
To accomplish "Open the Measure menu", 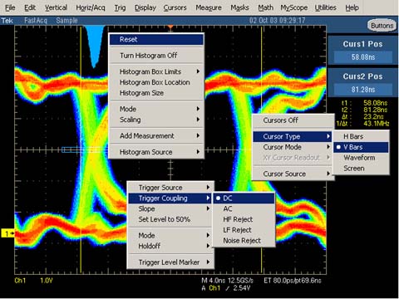I will pos(209,7).
